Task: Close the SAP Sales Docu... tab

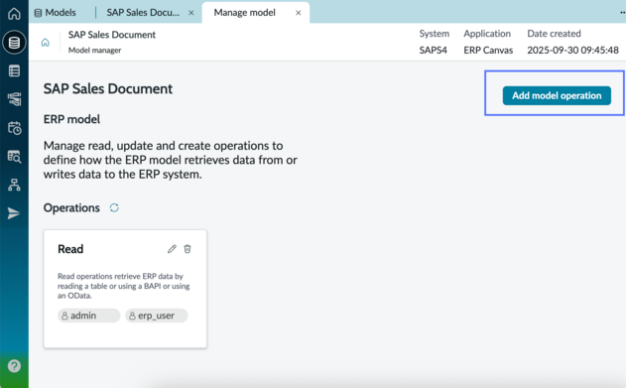Action: point(191,13)
